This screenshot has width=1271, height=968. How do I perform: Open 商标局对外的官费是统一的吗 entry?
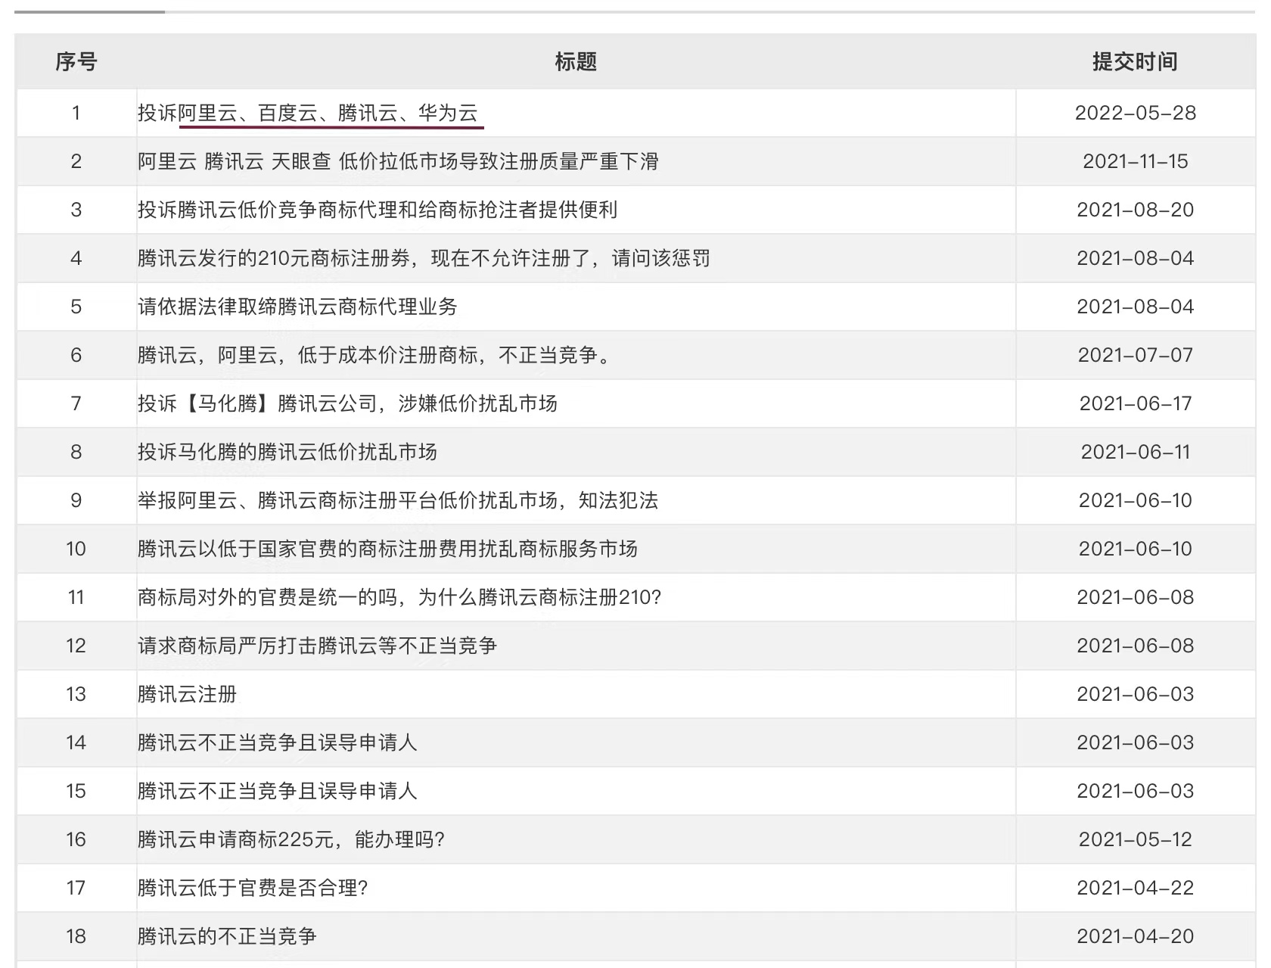pyautogui.click(x=399, y=597)
